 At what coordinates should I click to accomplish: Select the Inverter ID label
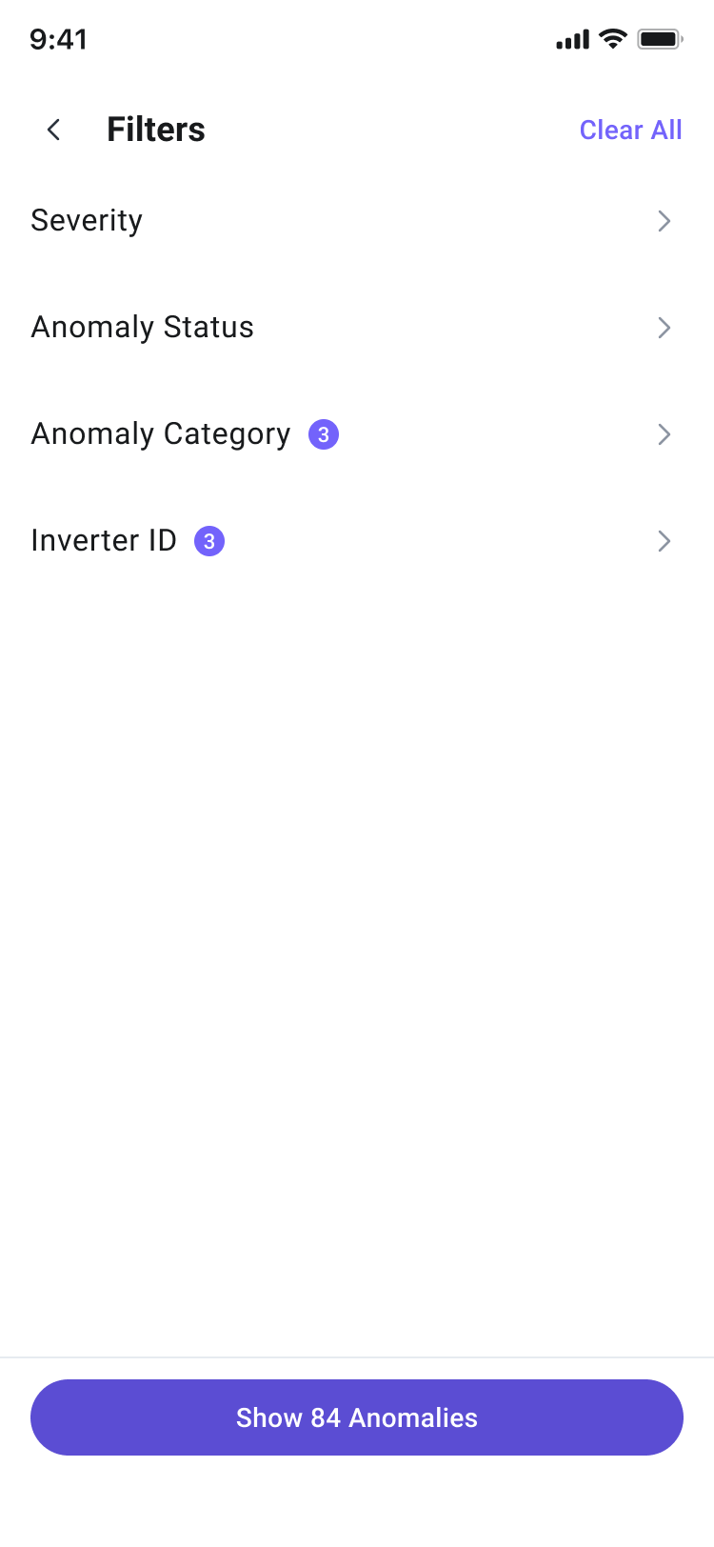(104, 540)
